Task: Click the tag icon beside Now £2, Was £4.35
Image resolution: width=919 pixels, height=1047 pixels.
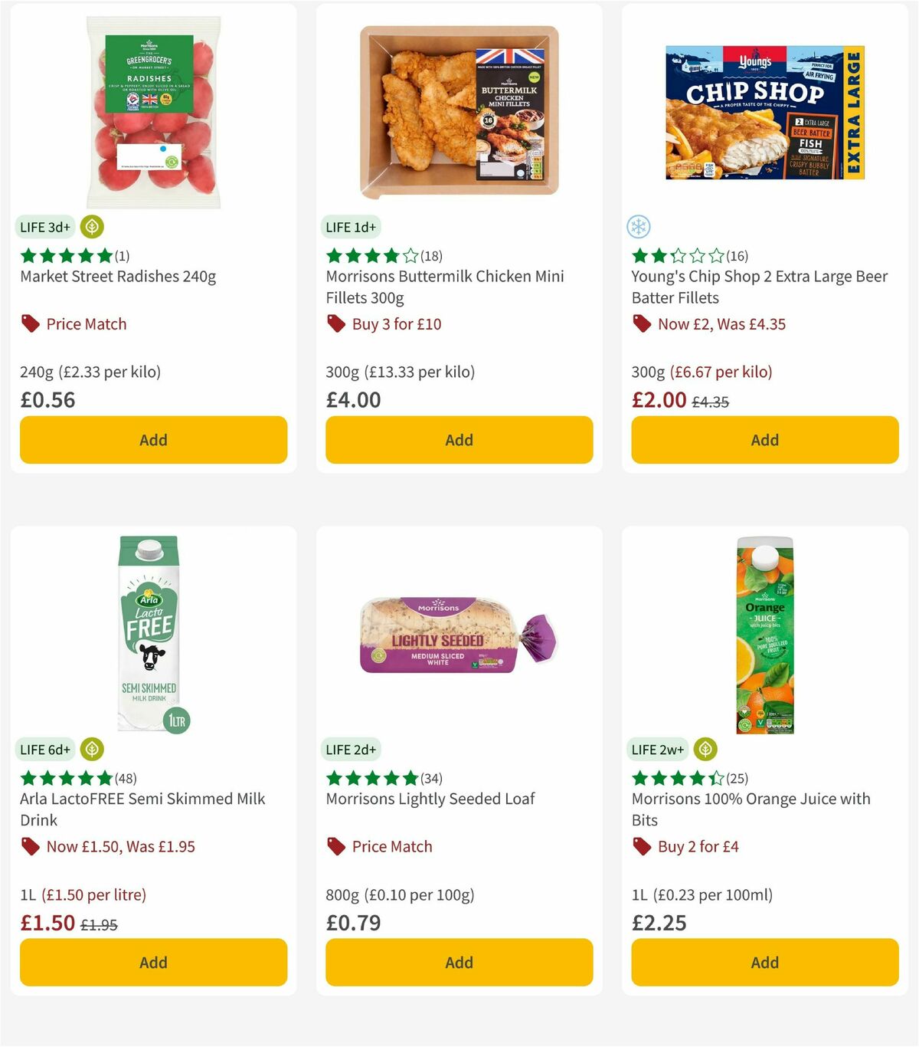Action: (642, 323)
